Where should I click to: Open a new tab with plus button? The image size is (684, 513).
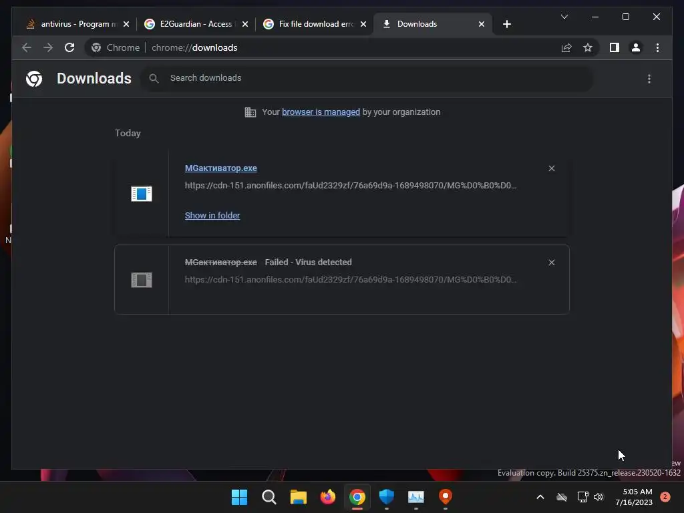click(x=506, y=24)
